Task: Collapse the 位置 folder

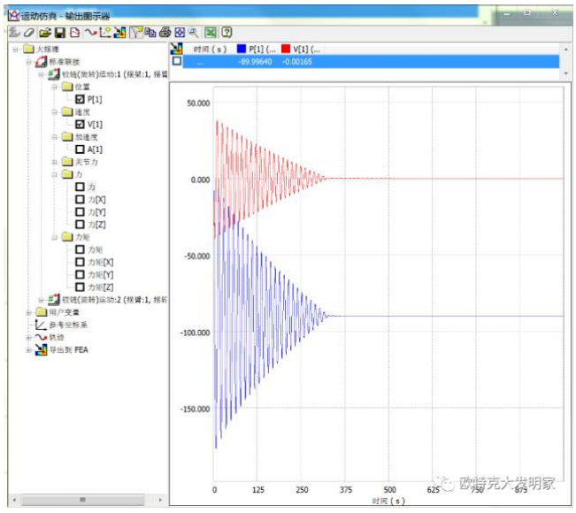Action: [x=54, y=87]
